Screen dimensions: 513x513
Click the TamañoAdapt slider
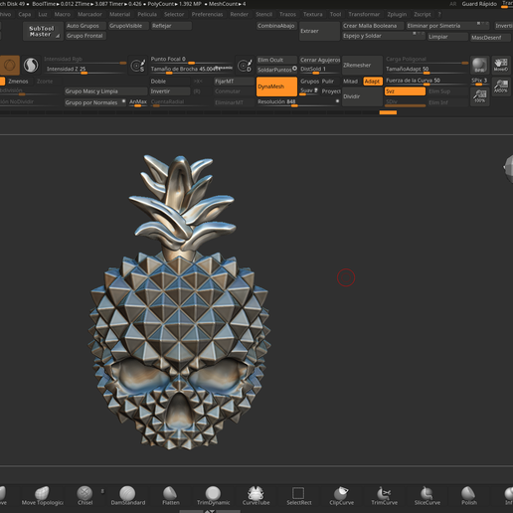pos(427,70)
